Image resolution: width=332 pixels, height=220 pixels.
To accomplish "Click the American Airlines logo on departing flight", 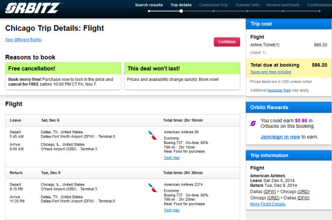I will point(153,135).
